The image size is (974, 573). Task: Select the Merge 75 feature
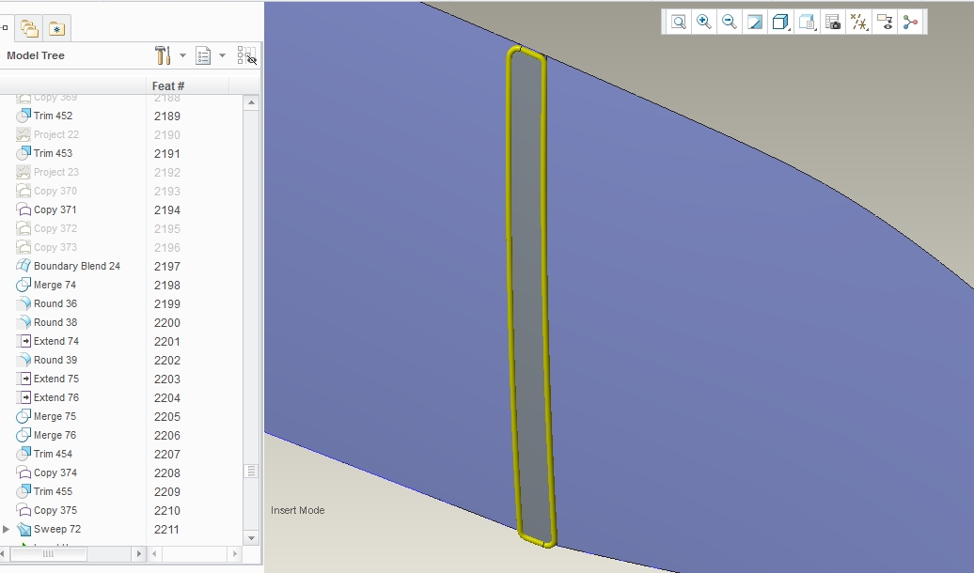[x=55, y=416]
